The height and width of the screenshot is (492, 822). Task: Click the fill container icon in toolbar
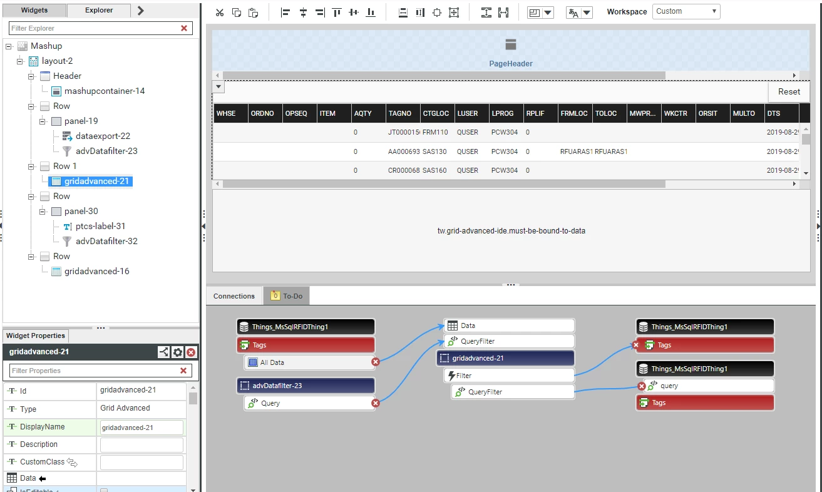pyautogui.click(x=454, y=13)
